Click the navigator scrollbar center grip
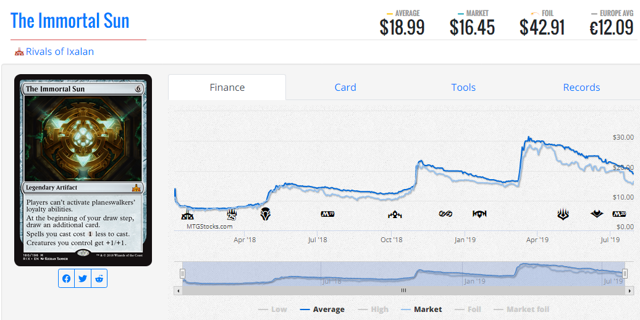The image size is (640, 320). click(403, 290)
